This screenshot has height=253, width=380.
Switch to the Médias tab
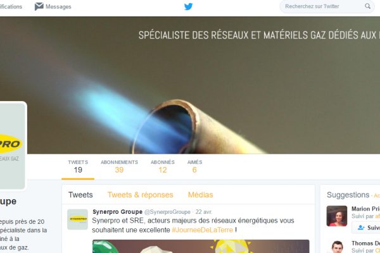tap(200, 195)
